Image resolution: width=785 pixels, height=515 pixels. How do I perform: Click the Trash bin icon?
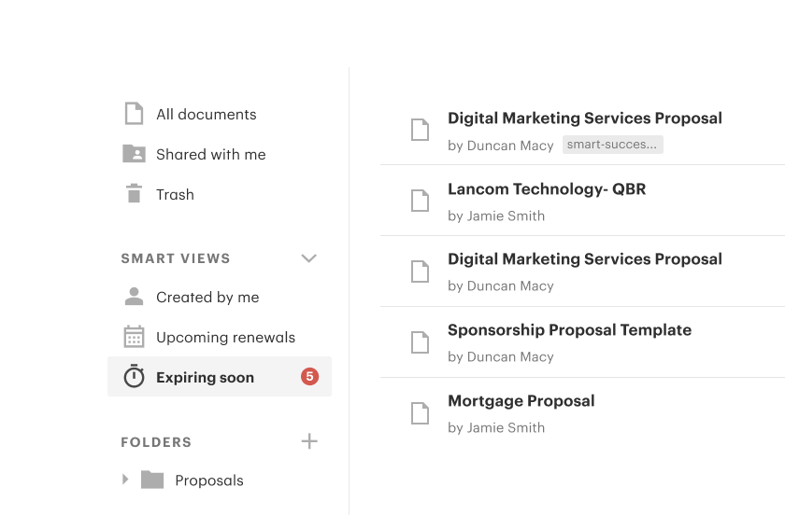click(135, 194)
